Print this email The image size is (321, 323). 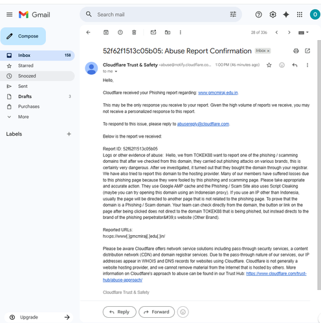click(296, 51)
